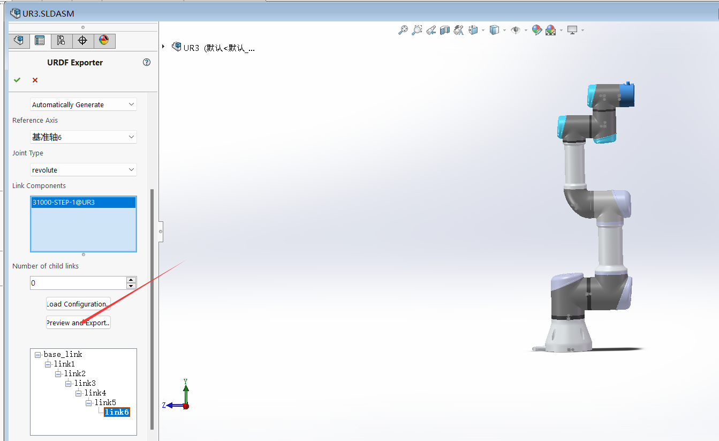This screenshot has width=719, height=441.
Task: Switch to the DimXpertManager crosshair tab
Action: (x=82, y=41)
